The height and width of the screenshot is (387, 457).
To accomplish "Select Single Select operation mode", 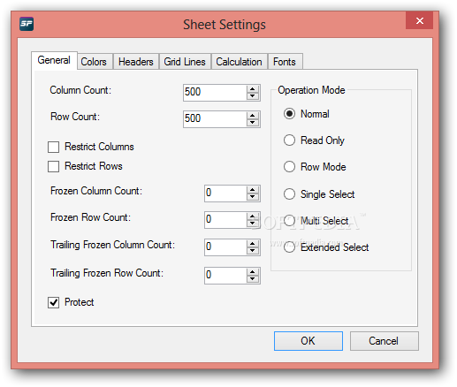I will click(289, 194).
